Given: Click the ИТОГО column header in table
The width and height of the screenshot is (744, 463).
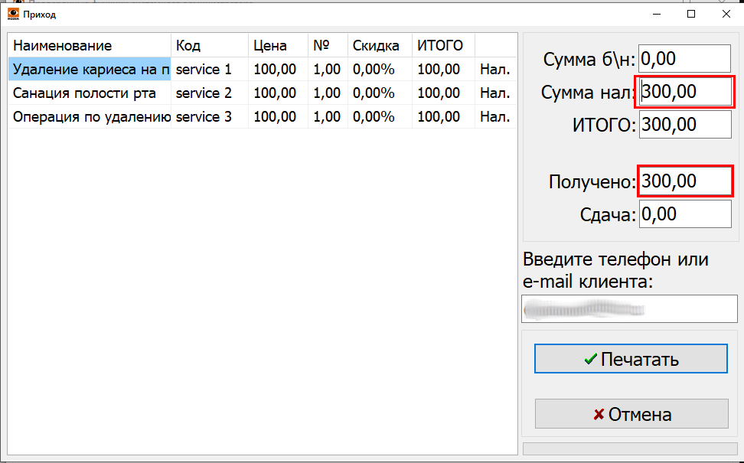Looking at the screenshot, I should (x=442, y=46).
